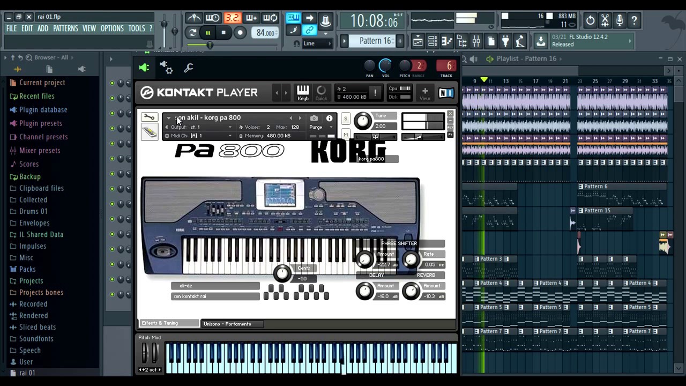Open the Line snap dropdown
This screenshot has height=386, width=686.
coord(318,43)
